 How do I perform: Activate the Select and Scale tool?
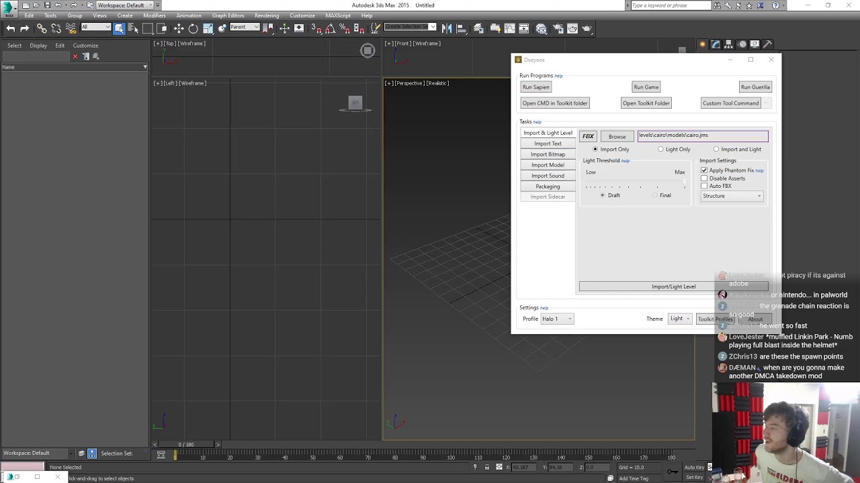pos(208,28)
